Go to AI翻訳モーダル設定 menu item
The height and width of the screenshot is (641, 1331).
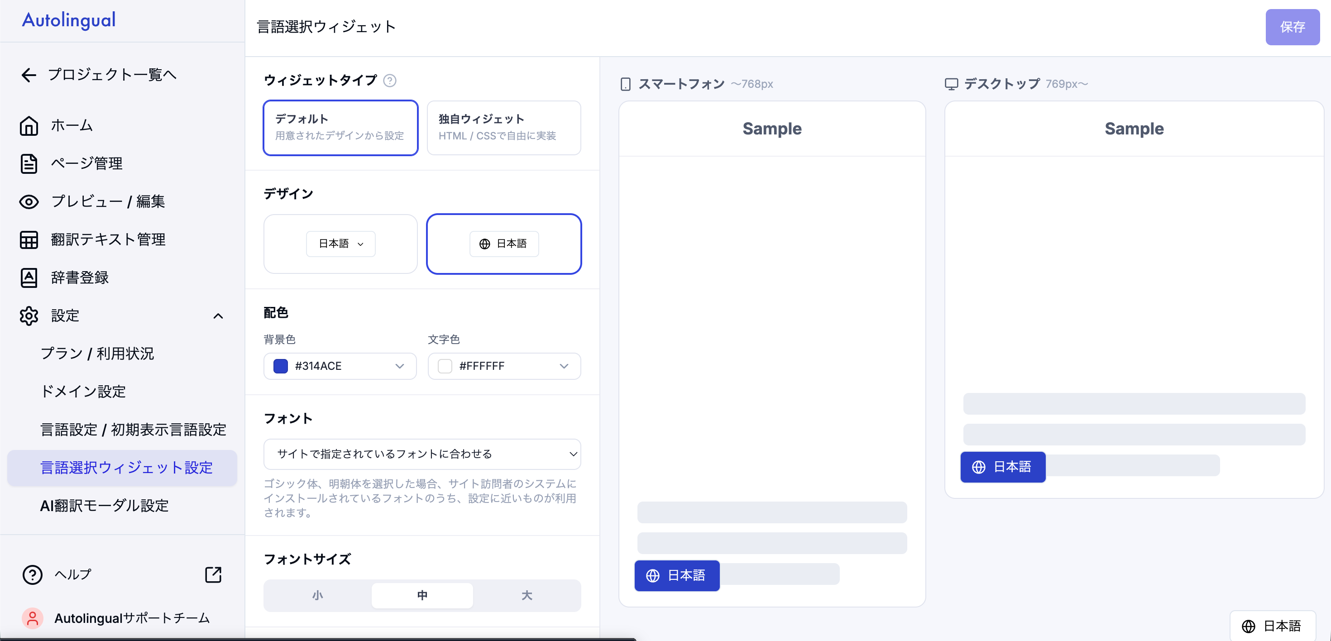point(105,506)
